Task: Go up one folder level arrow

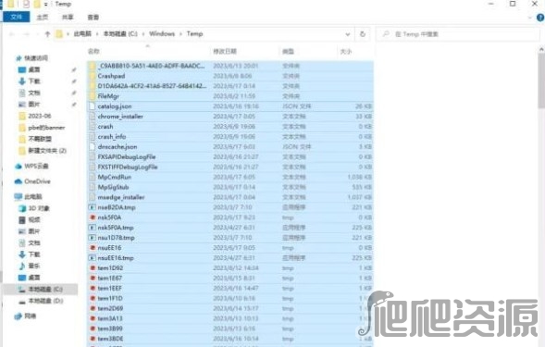Action: (x=47, y=34)
